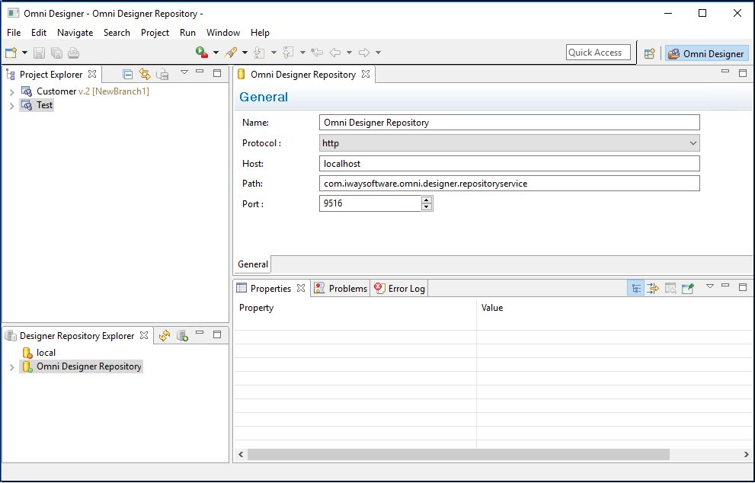The height and width of the screenshot is (483, 755).
Task: Click the Save All toolbar icon
Action: coord(57,53)
